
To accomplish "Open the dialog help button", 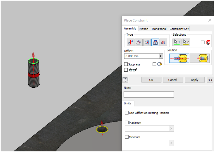I will point(125,79).
